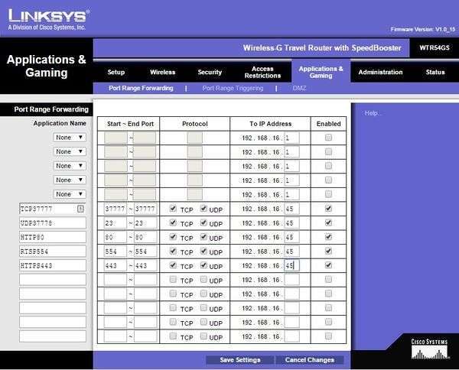
Task: Open the Administration tab
Action: (380, 73)
